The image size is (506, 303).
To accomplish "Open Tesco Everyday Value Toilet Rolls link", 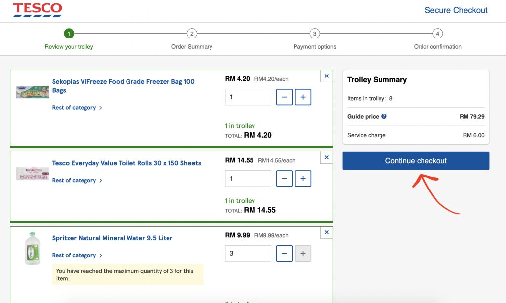I will (x=126, y=163).
